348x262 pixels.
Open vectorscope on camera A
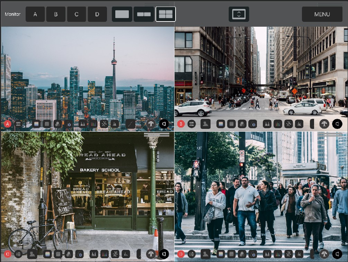[104, 124]
